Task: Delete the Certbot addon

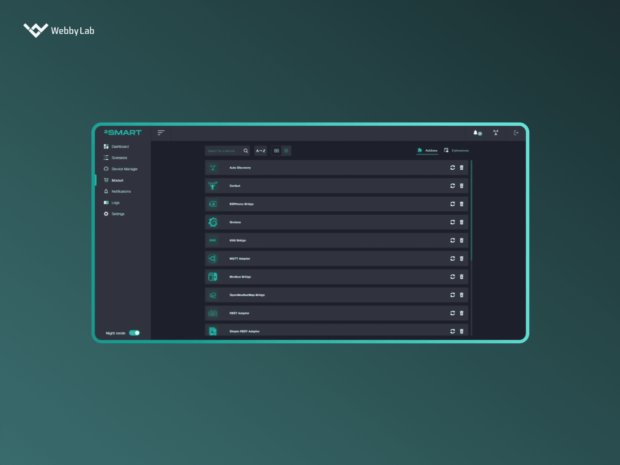Action: 462,186
